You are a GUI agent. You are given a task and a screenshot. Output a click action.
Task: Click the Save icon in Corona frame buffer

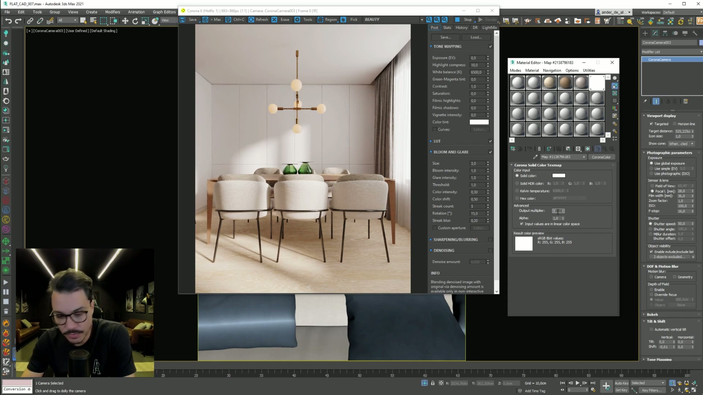[x=182, y=20]
